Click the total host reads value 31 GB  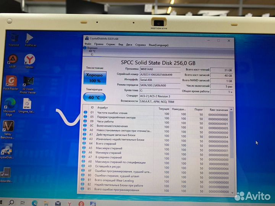point(222,70)
